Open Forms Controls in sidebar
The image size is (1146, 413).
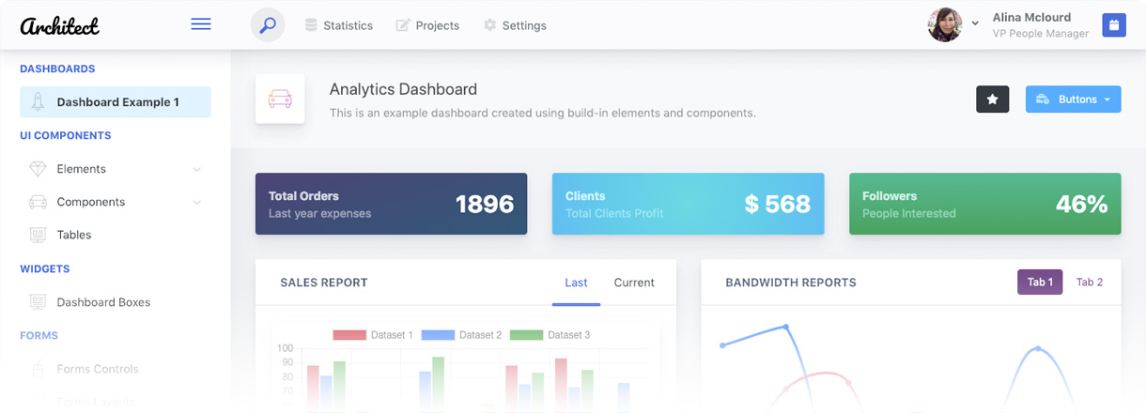tap(115, 369)
